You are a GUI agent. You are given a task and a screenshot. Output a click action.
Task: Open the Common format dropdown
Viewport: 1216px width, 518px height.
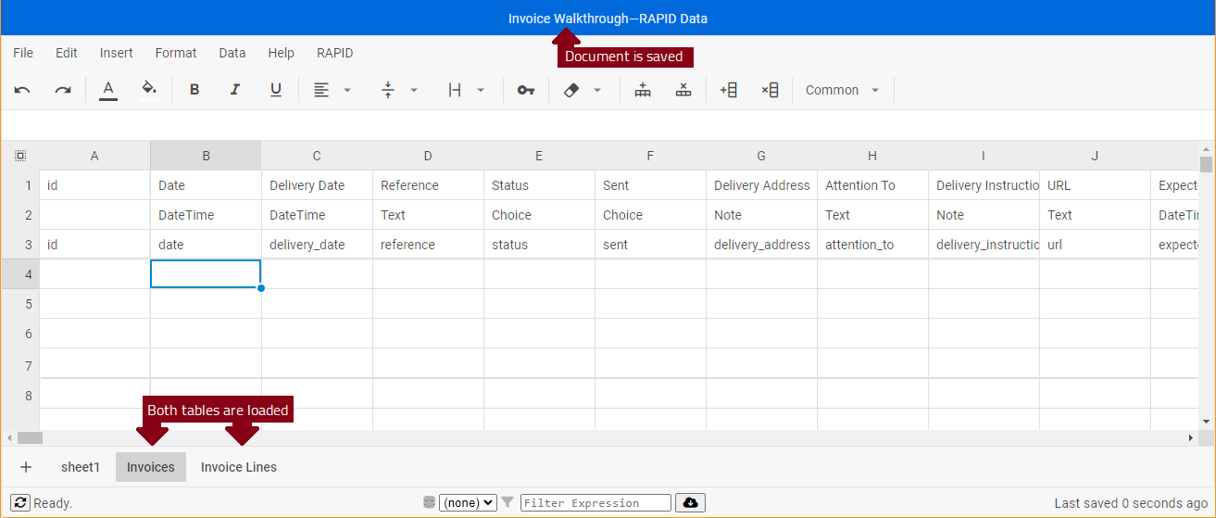pyautogui.click(x=843, y=90)
